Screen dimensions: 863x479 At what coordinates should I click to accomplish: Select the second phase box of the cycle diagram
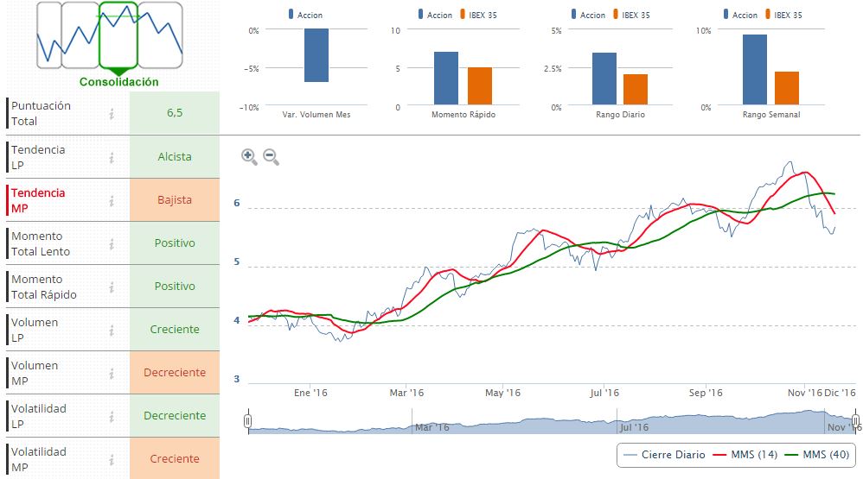pyautogui.click(x=80, y=35)
